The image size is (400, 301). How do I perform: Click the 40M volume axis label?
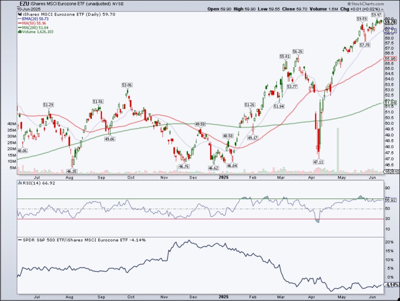click(x=12, y=124)
